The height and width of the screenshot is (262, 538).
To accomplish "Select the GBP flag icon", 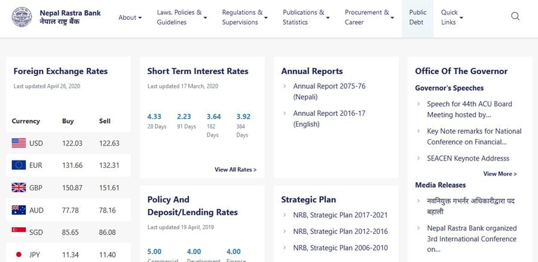I will pyautogui.click(x=19, y=187).
